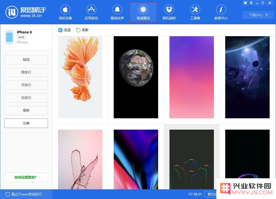276x199 pixels.
Task: Click the 意见反馈 feedback button
Action: pyautogui.click(x=211, y=194)
